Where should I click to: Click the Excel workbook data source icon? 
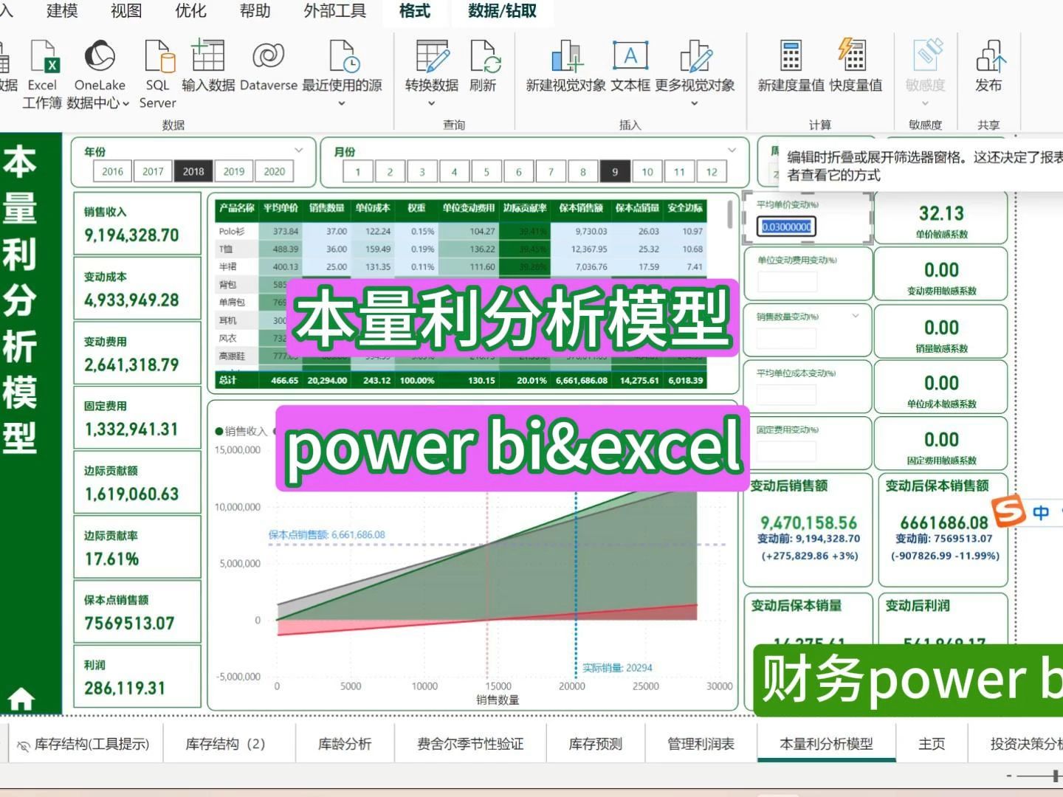43,56
